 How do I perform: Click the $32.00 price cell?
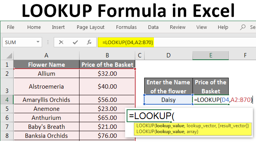pos(107,73)
